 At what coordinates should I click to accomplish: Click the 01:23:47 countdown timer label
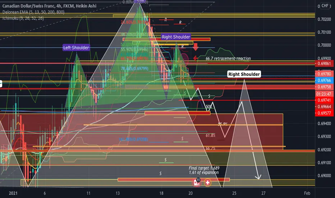click(324, 94)
